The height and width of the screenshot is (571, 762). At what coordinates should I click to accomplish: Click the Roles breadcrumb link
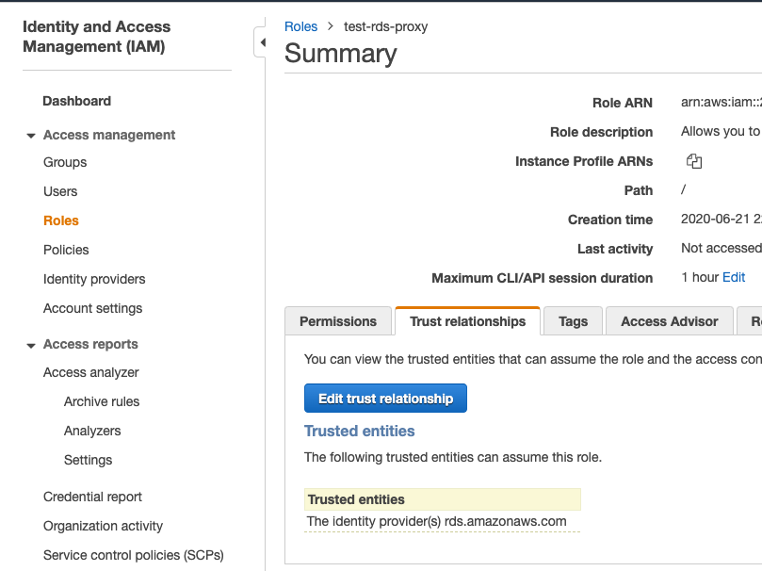point(300,26)
